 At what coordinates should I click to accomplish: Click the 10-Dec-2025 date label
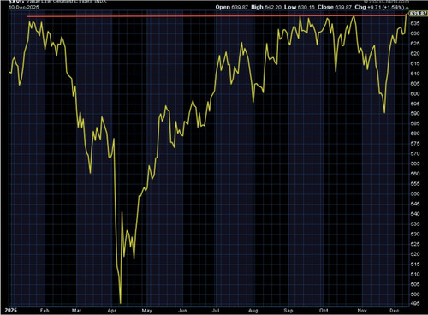pos(24,8)
